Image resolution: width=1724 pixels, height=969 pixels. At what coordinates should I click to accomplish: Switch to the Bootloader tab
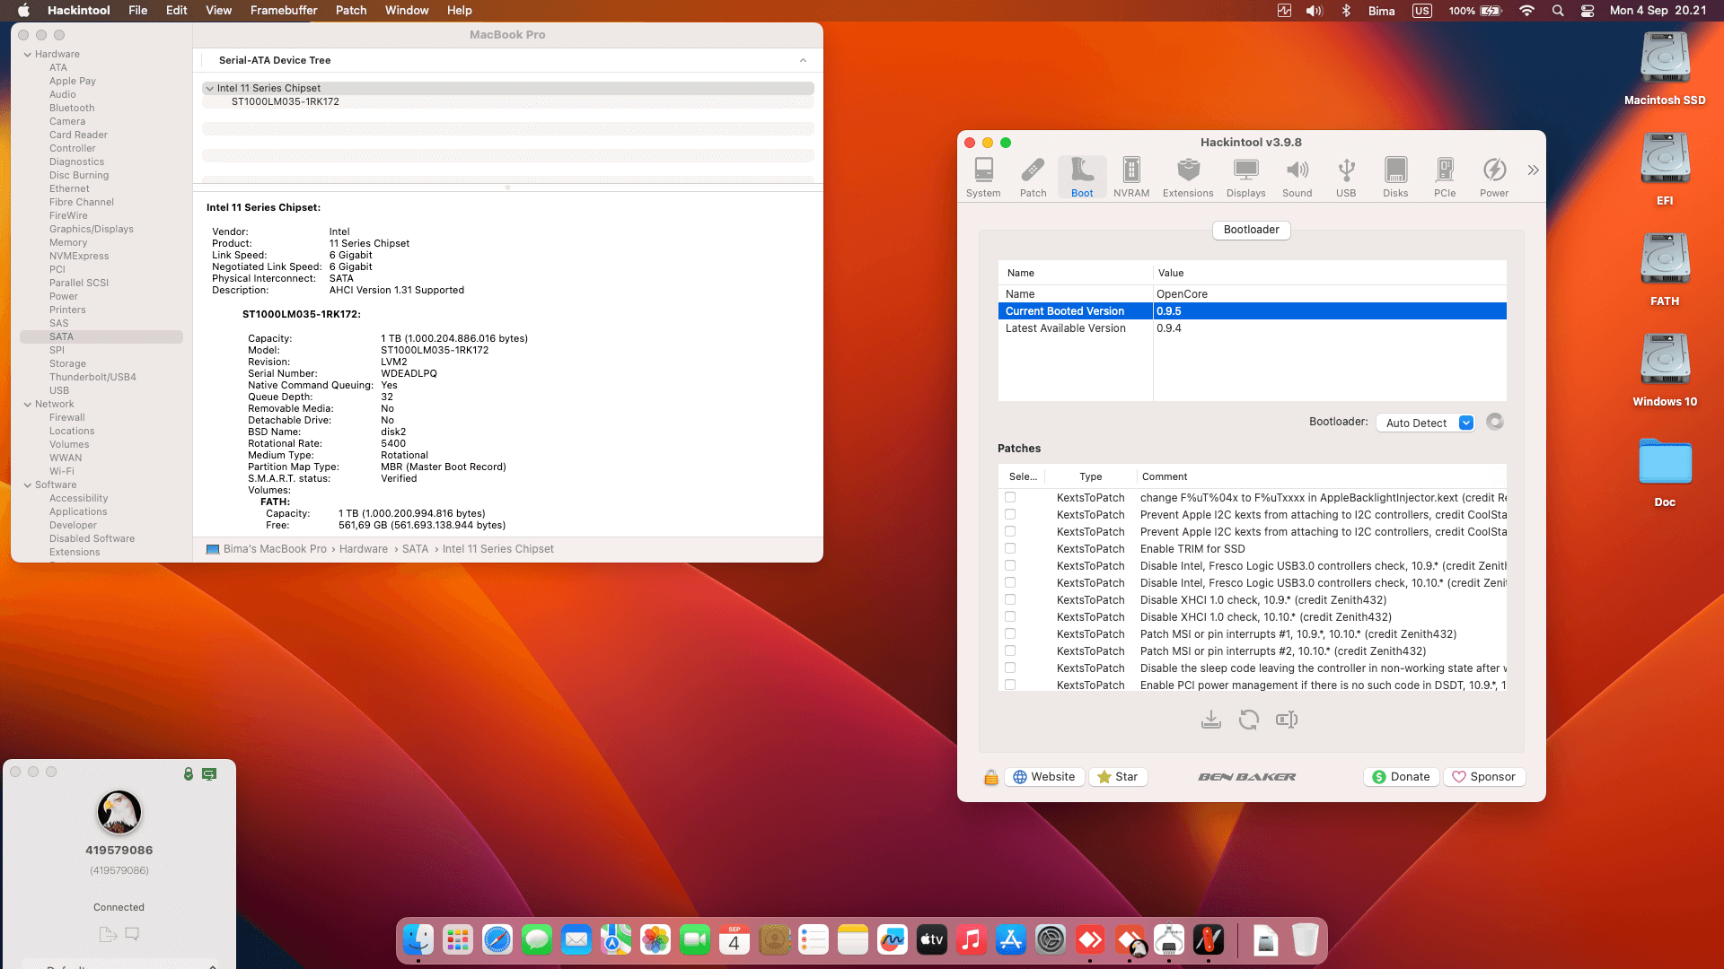(1251, 230)
